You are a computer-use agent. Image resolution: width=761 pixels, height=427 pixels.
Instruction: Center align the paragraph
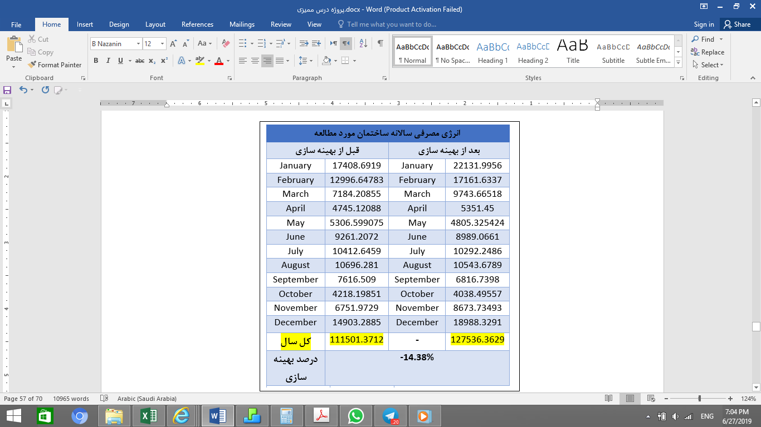coord(255,61)
